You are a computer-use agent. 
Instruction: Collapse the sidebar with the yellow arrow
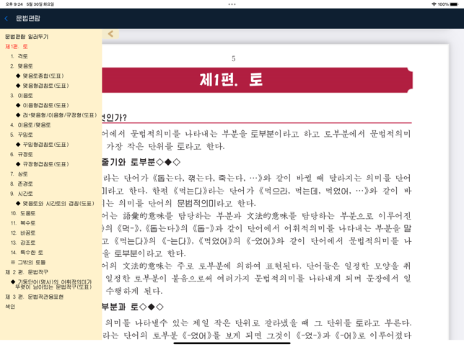[x=110, y=34]
